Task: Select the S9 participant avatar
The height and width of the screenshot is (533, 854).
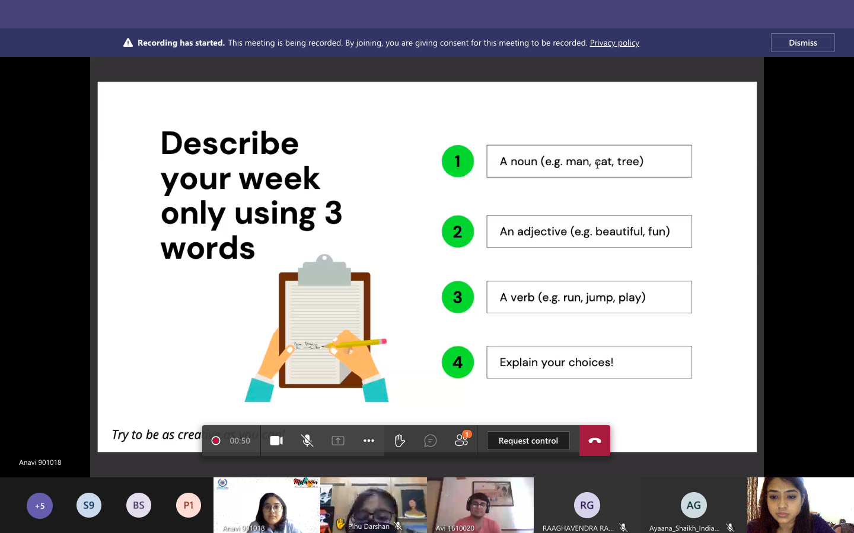Action: pyautogui.click(x=89, y=505)
